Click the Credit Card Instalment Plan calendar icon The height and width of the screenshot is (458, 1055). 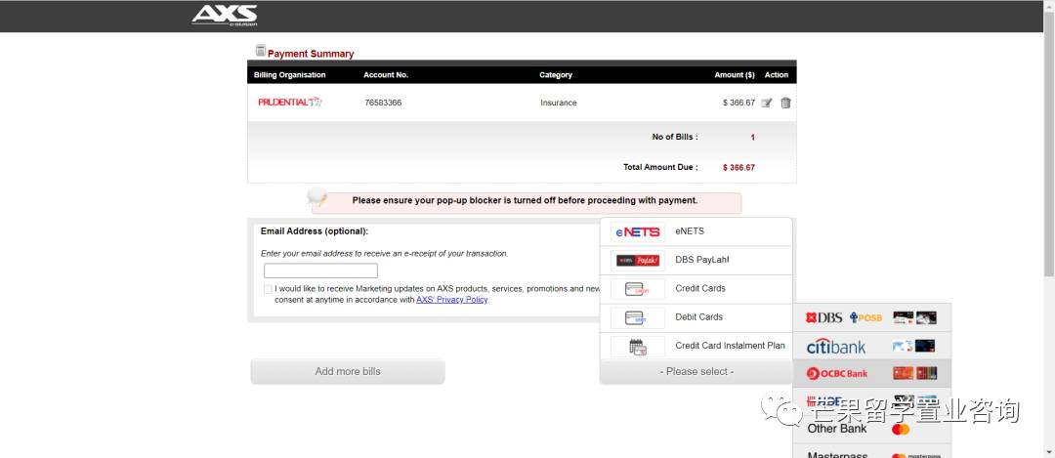coord(637,346)
